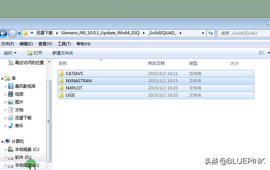
Task: Open the 工具(T) menu
Action: [64, 44]
